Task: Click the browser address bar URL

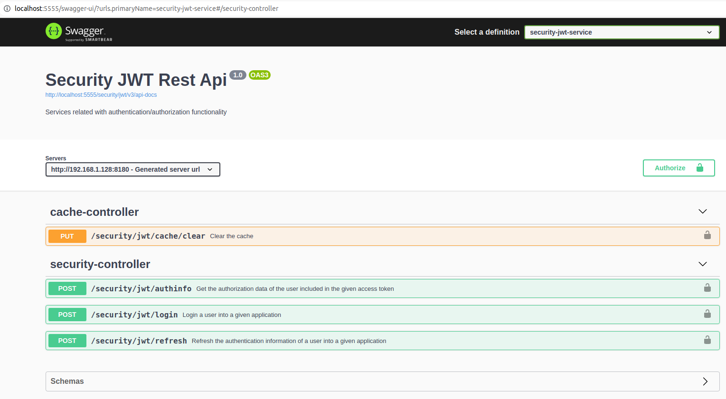Action: coord(146,9)
